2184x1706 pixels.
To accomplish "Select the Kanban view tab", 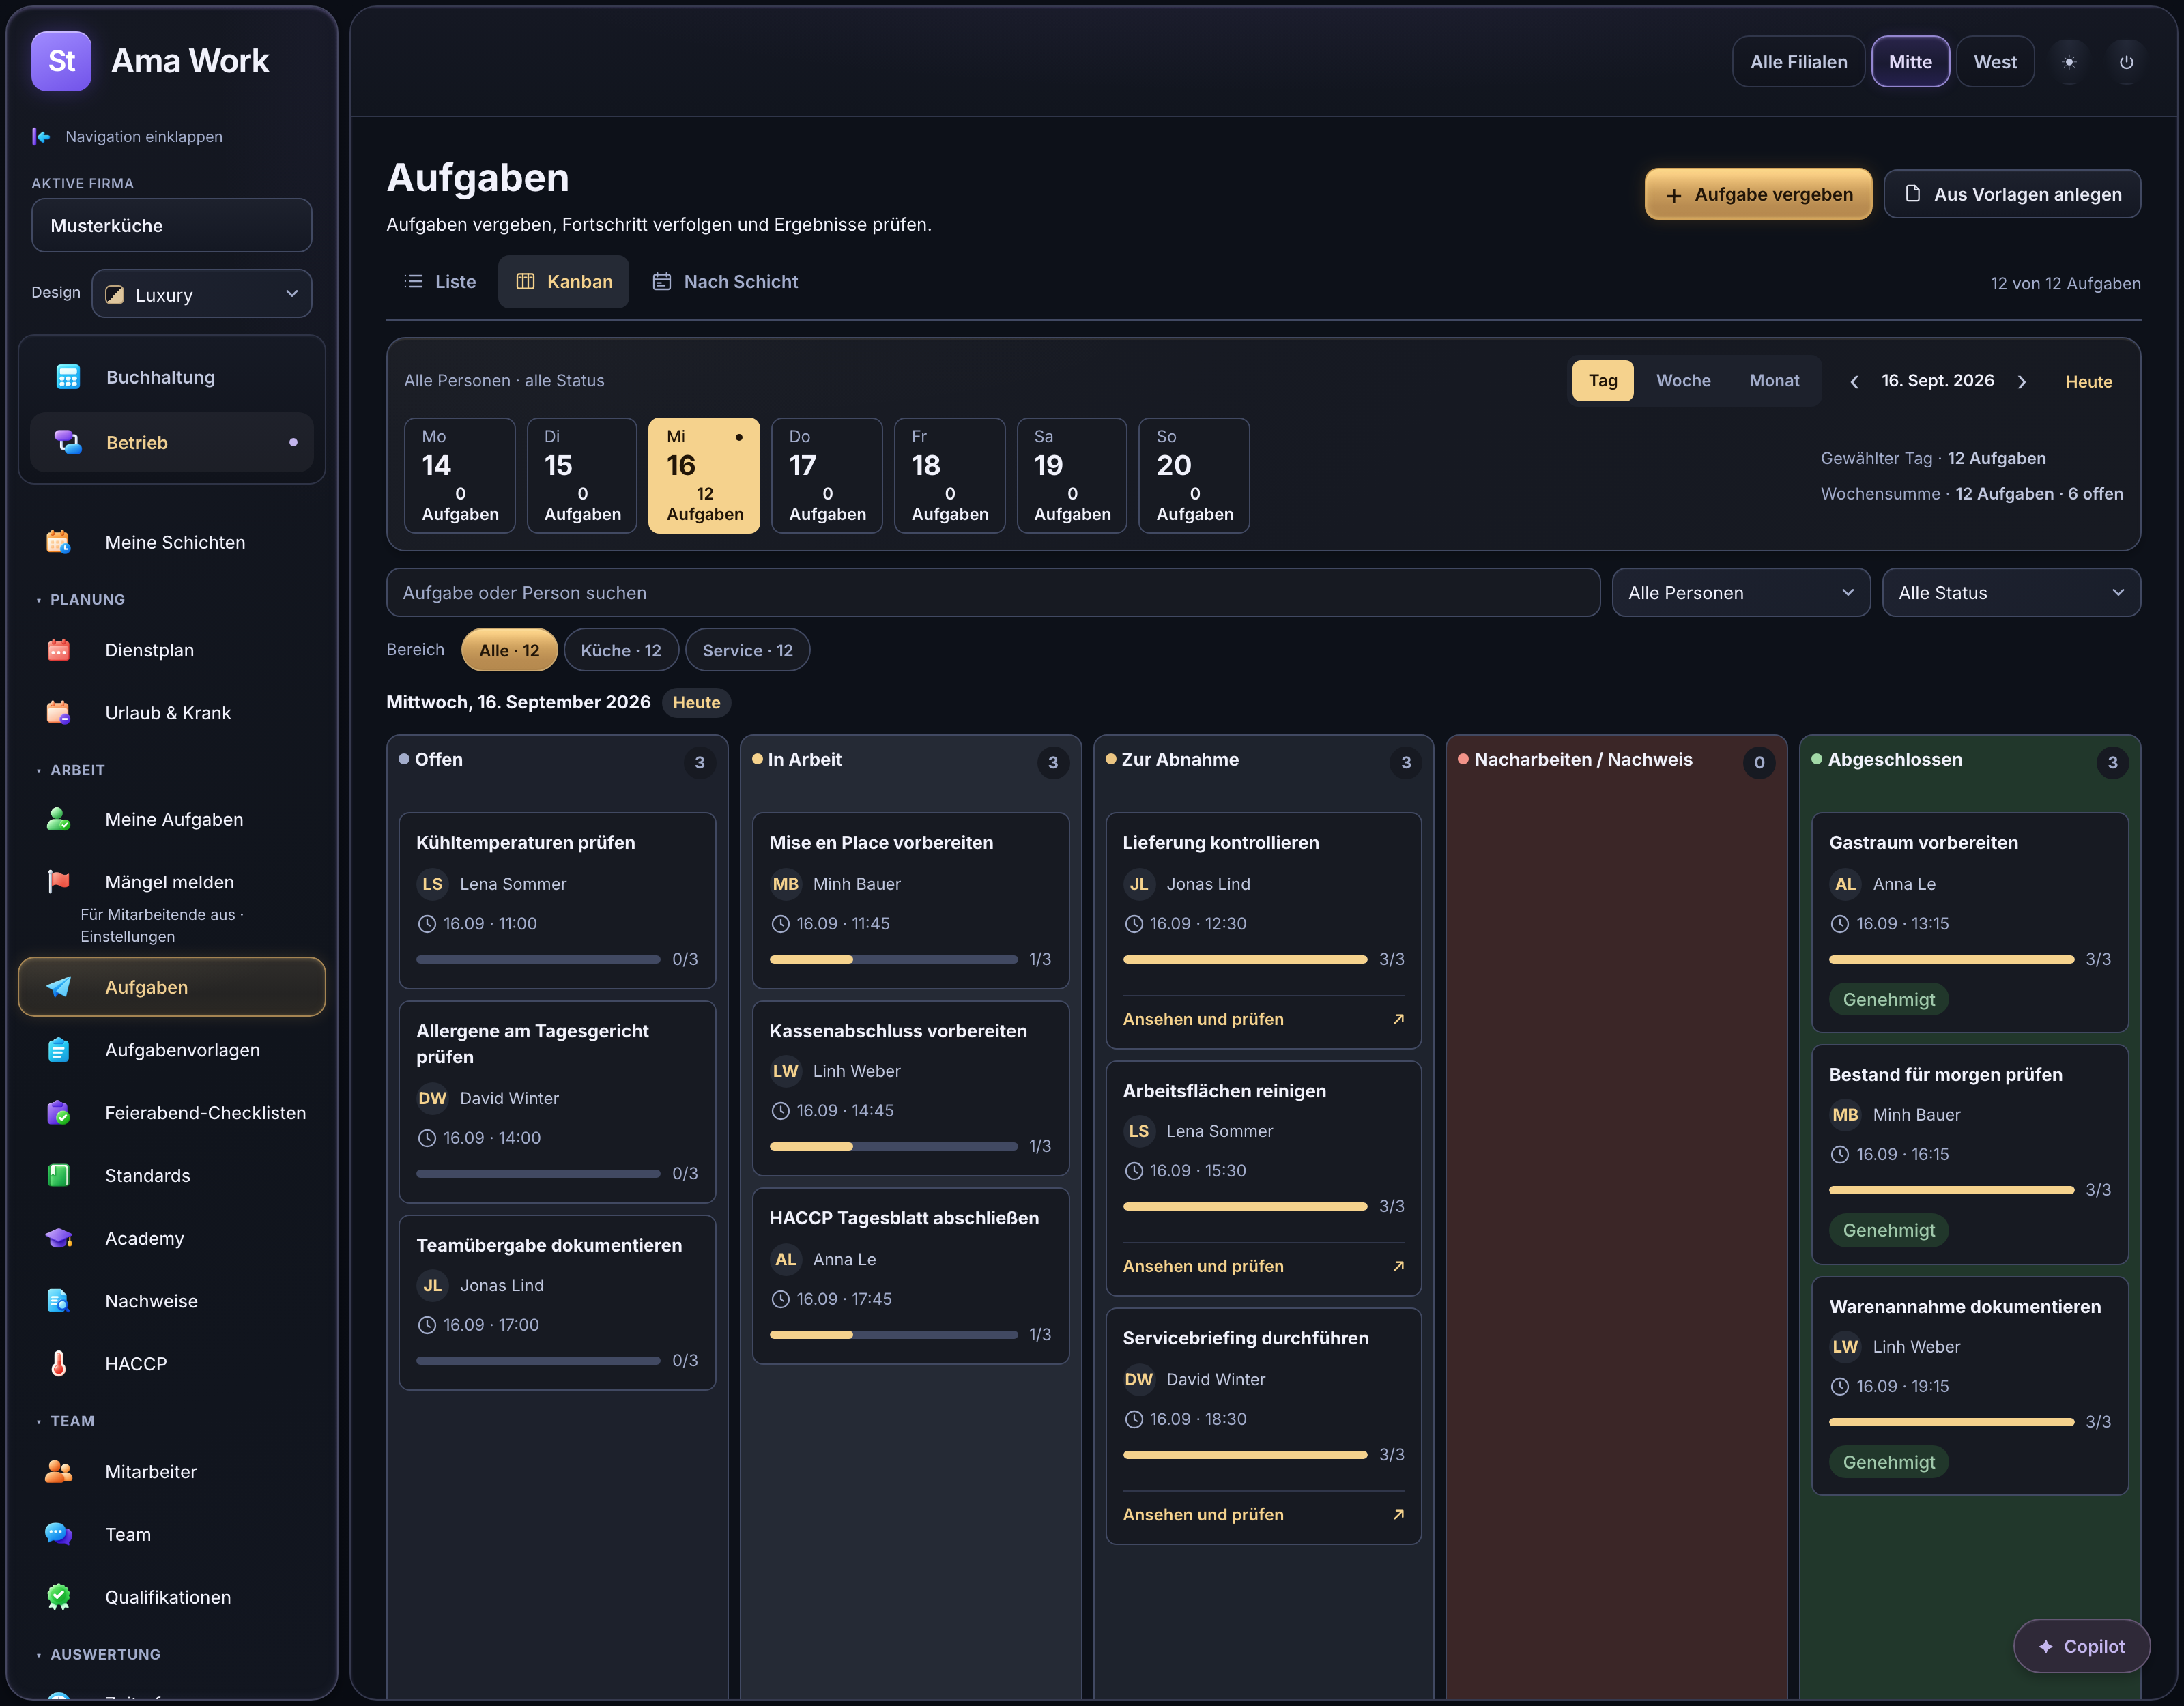I will tap(564, 282).
